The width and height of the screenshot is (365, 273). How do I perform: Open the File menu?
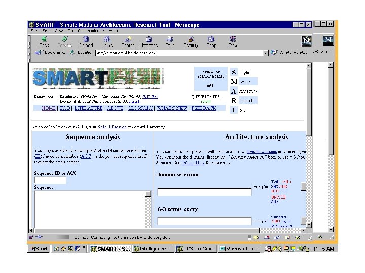tap(34, 31)
